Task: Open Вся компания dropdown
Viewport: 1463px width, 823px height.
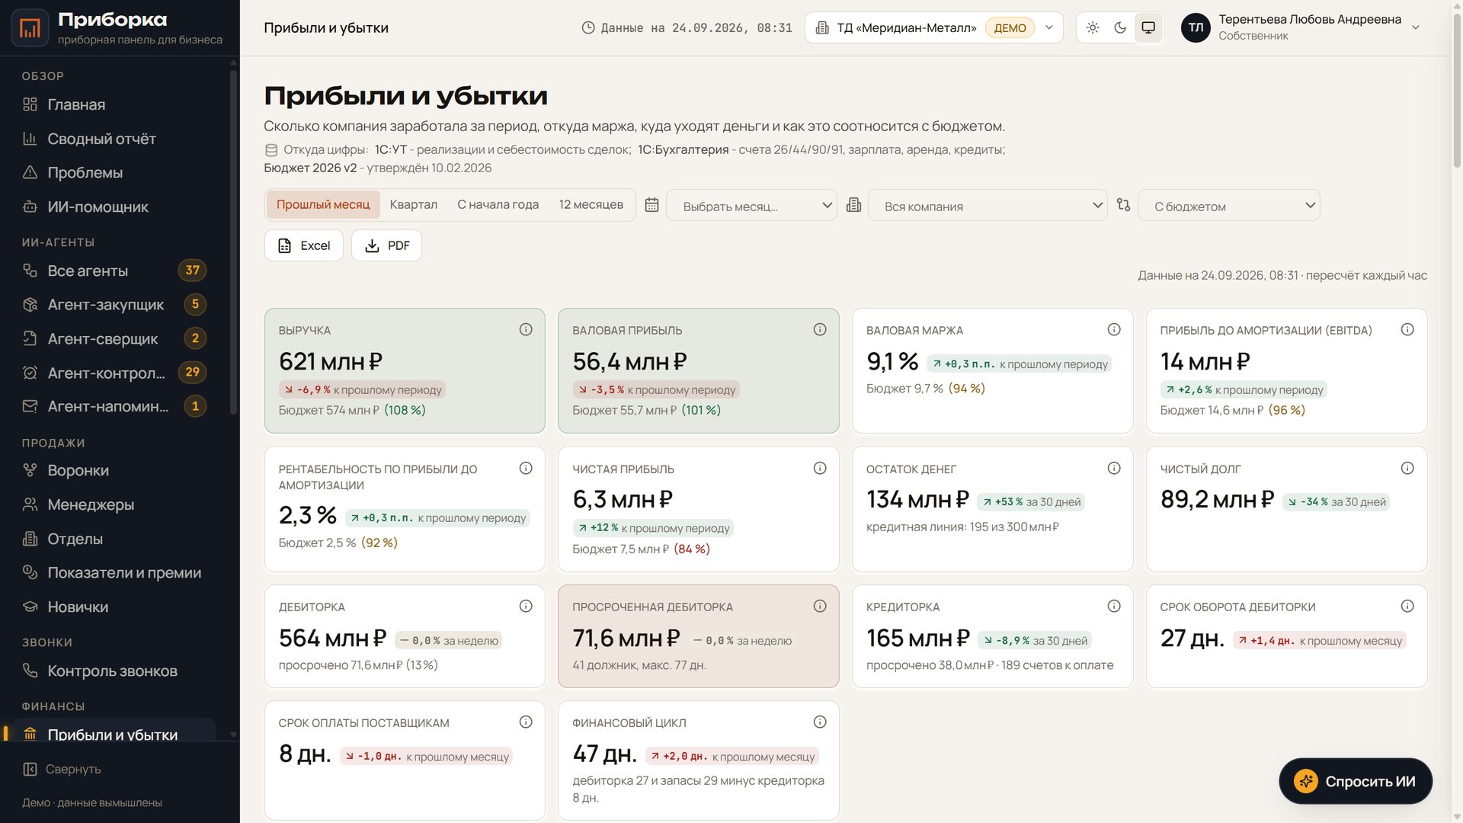Action: tap(988, 206)
